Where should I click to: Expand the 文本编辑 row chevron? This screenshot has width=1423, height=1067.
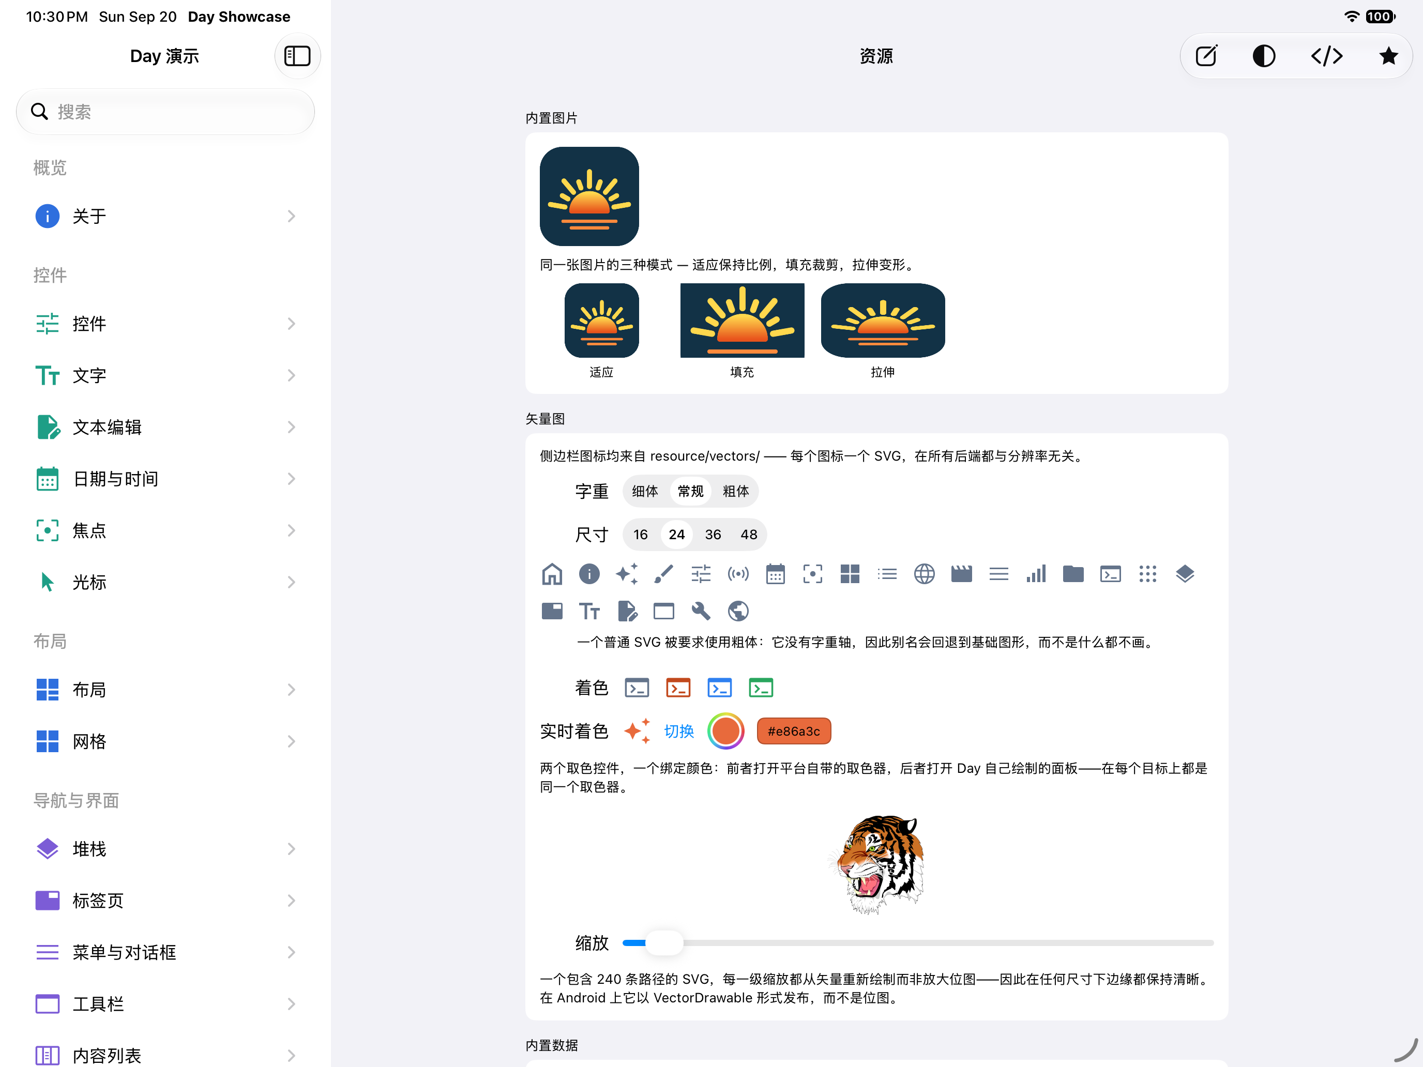pyautogui.click(x=292, y=427)
